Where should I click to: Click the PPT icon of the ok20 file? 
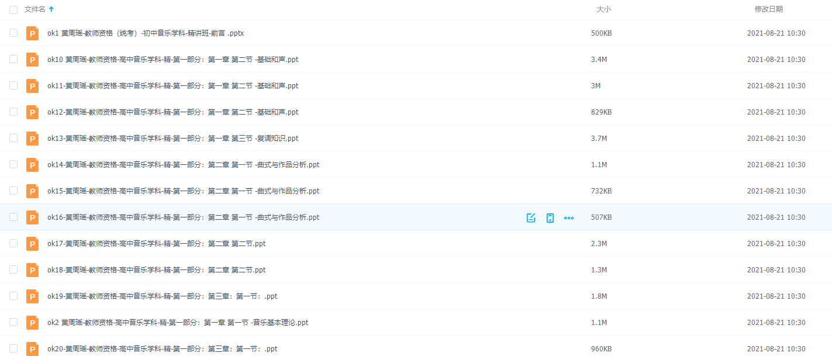(32, 348)
